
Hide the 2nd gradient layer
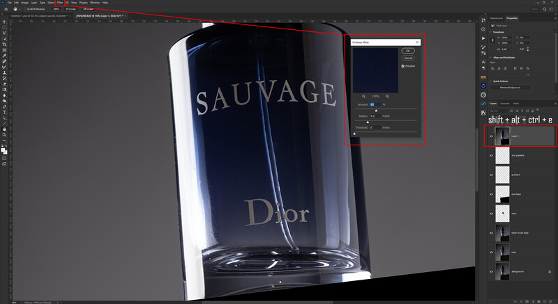click(492, 155)
